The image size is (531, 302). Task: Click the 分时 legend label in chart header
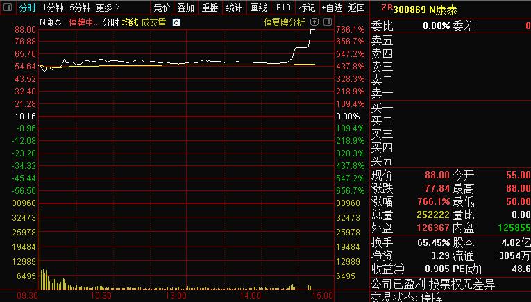[111, 23]
